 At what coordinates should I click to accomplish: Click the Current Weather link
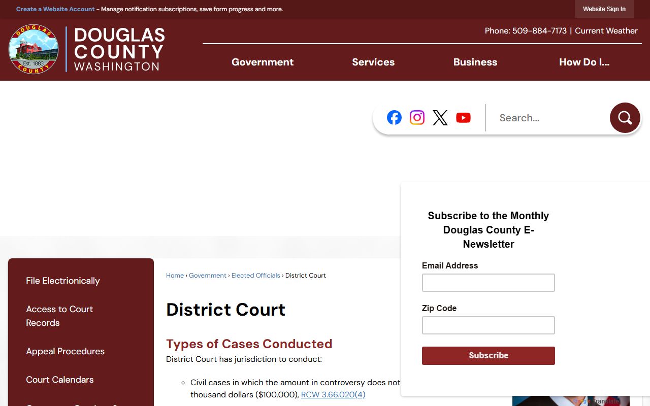pyautogui.click(x=606, y=30)
